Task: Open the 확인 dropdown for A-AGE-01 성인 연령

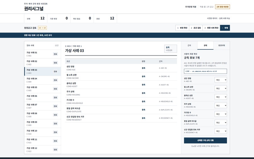Action: [221, 80]
